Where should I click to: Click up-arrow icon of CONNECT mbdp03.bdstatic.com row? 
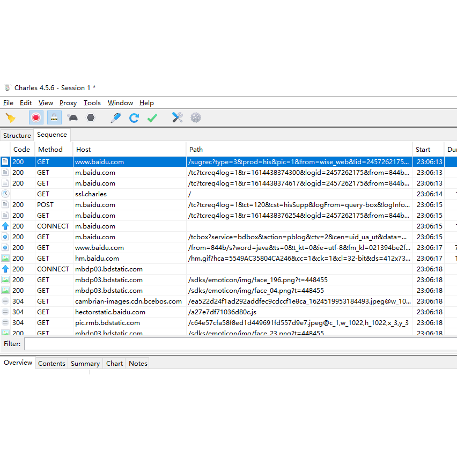point(5,269)
